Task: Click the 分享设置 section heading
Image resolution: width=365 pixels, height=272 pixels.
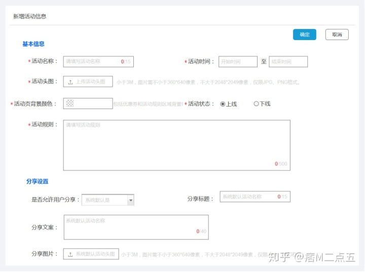Action: point(37,181)
